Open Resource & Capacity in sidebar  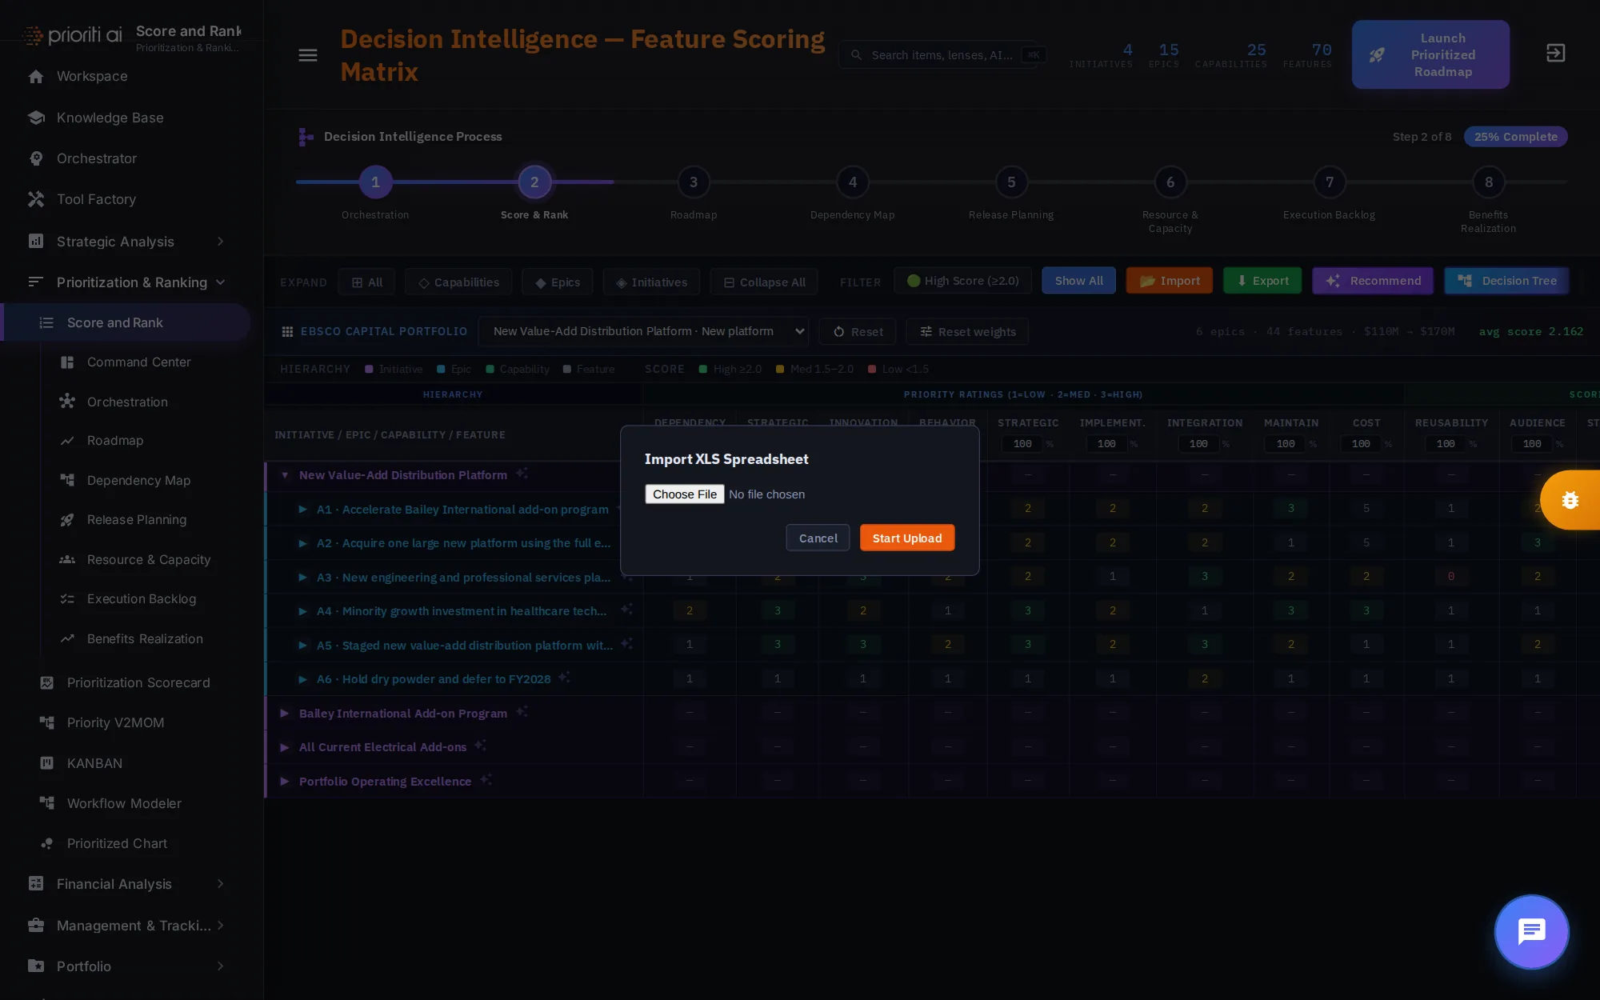148,559
